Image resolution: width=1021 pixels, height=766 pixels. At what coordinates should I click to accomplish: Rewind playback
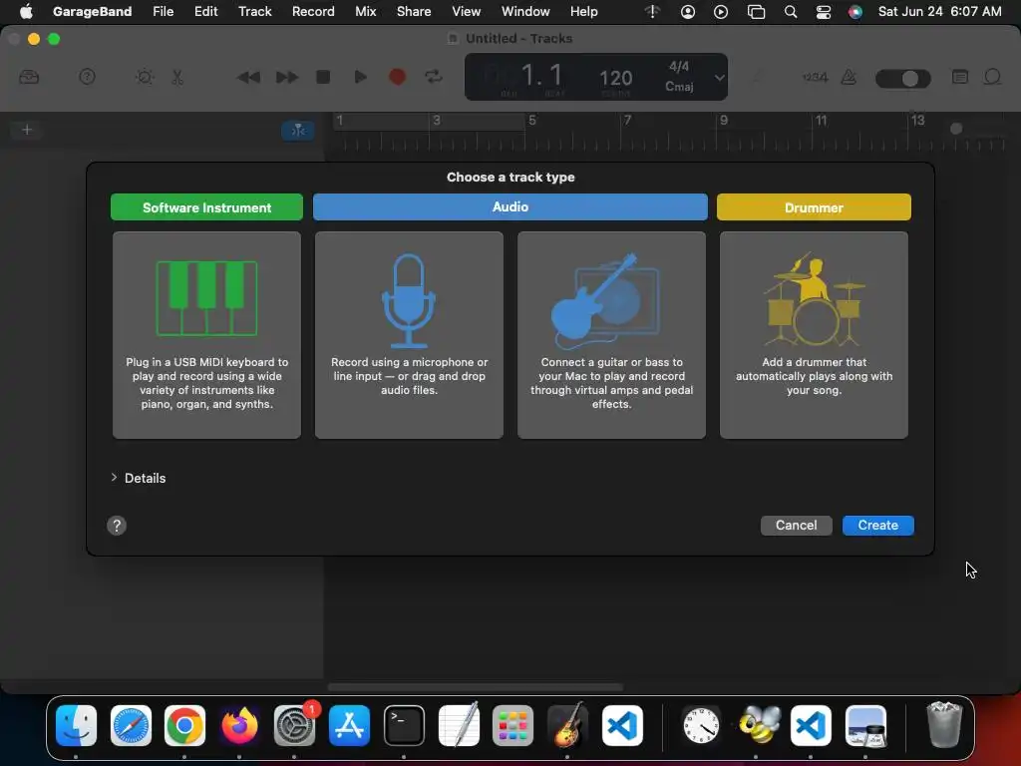(248, 78)
